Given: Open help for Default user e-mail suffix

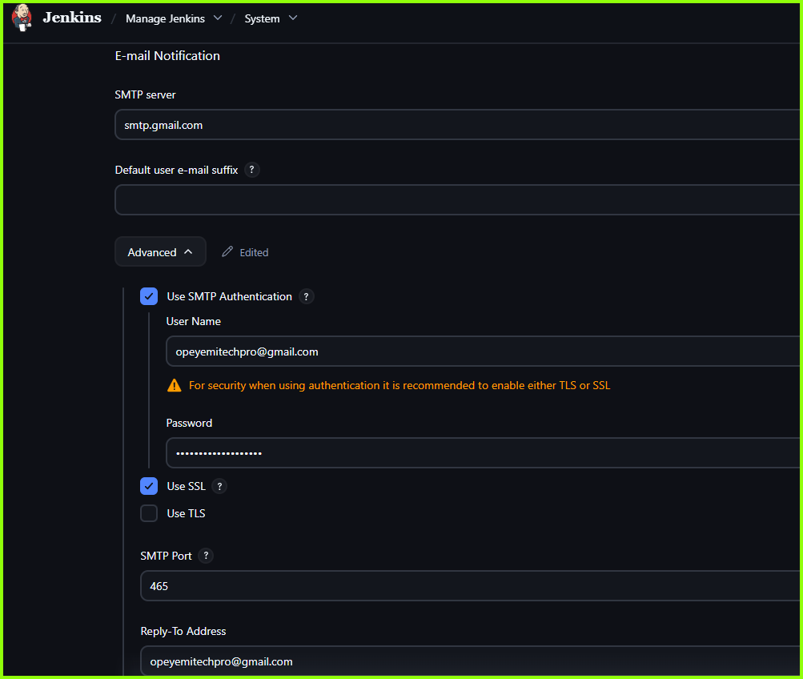Looking at the screenshot, I should coord(251,170).
